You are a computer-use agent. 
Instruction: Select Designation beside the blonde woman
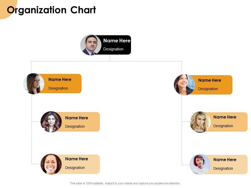223,126
